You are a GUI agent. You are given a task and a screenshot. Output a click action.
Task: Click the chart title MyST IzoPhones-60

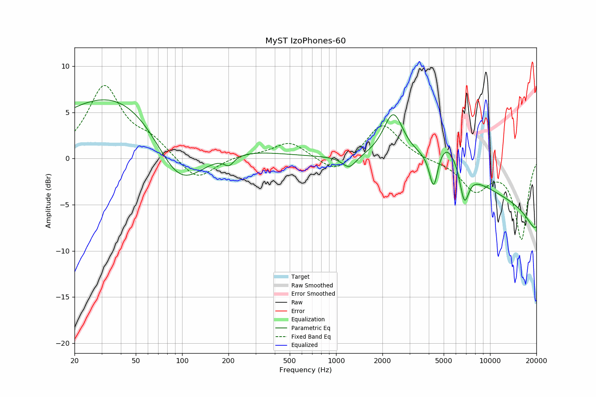[x=305, y=41]
